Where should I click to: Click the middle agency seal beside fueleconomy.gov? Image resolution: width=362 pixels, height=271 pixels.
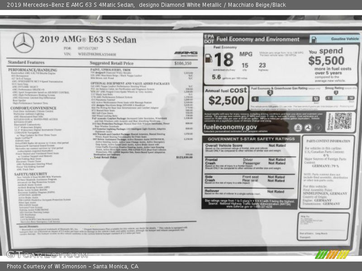(308, 128)
